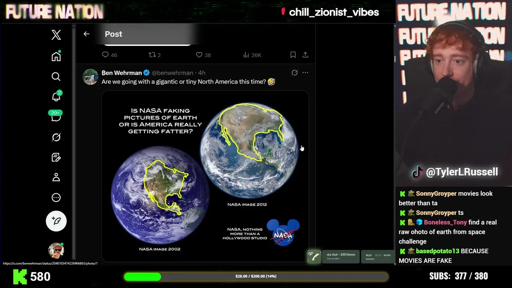Open the @benwehrman handle link
Screen dimensions: 512x288
click(172, 73)
